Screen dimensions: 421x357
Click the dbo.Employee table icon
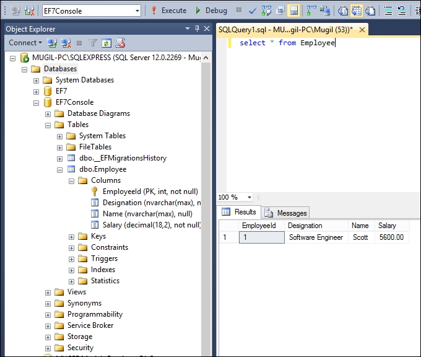point(71,169)
